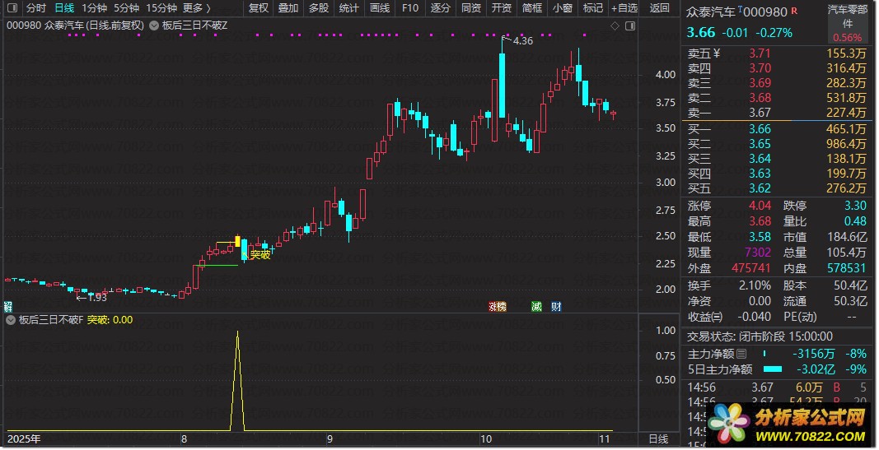
Task: Click the 买一 bid price 3.66
Action: 760,129
